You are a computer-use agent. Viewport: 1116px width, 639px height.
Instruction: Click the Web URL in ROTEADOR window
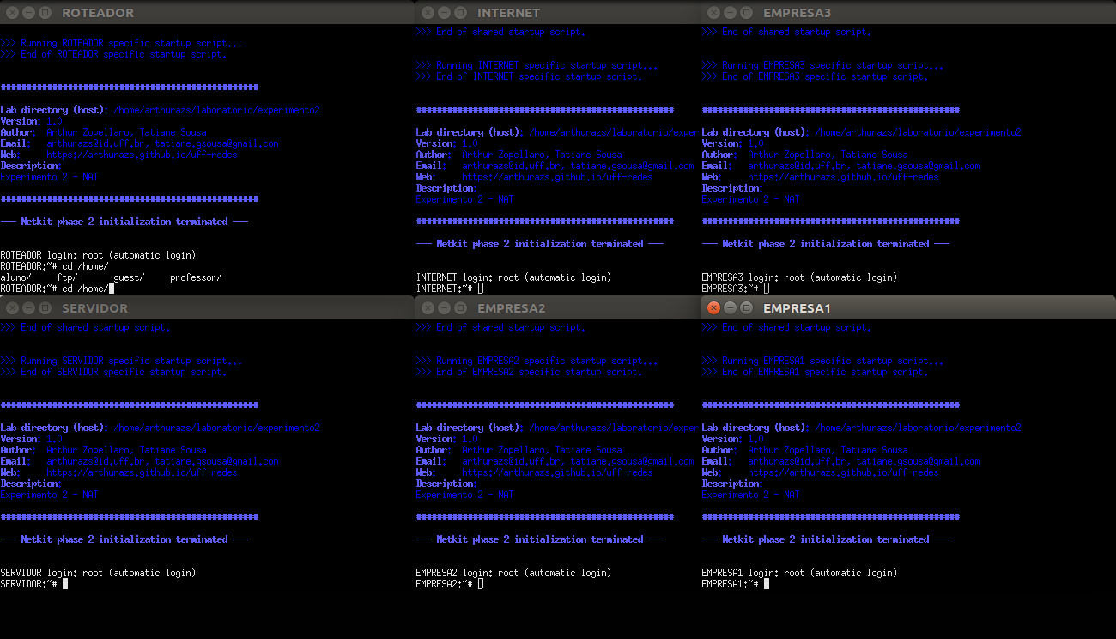[x=142, y=155]
